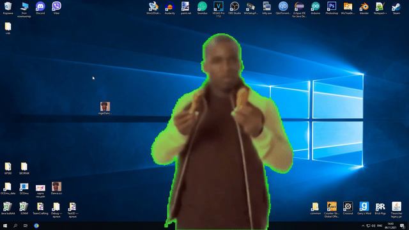Launch the Brick Rigs game shortcut
409x230 pixels.
pos(380,208)
